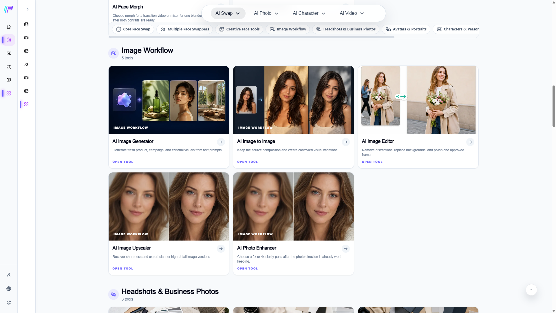Expand the AI Photo dropdown

tap(266, 13)
